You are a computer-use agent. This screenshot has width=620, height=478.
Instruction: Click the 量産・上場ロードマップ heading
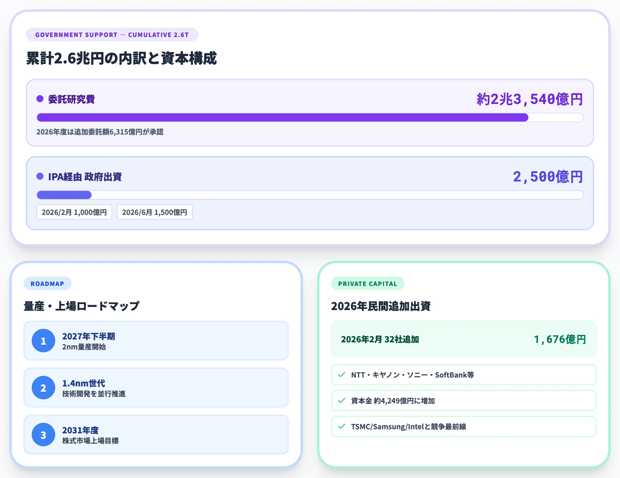point(82,306)
